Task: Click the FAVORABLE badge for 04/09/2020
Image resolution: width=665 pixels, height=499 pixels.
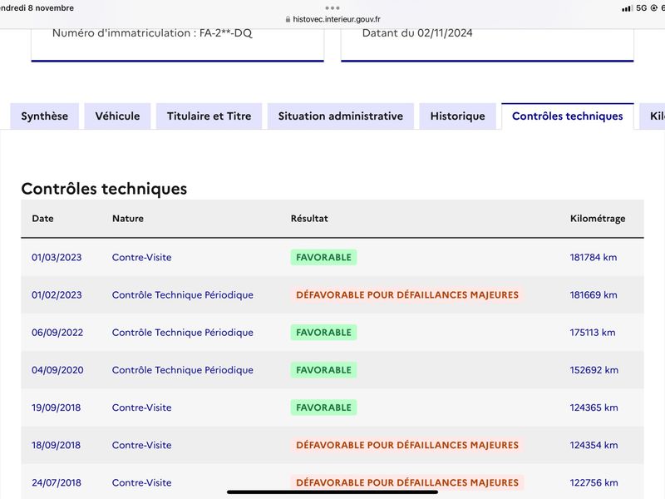Action: click(x=323, y=370)
